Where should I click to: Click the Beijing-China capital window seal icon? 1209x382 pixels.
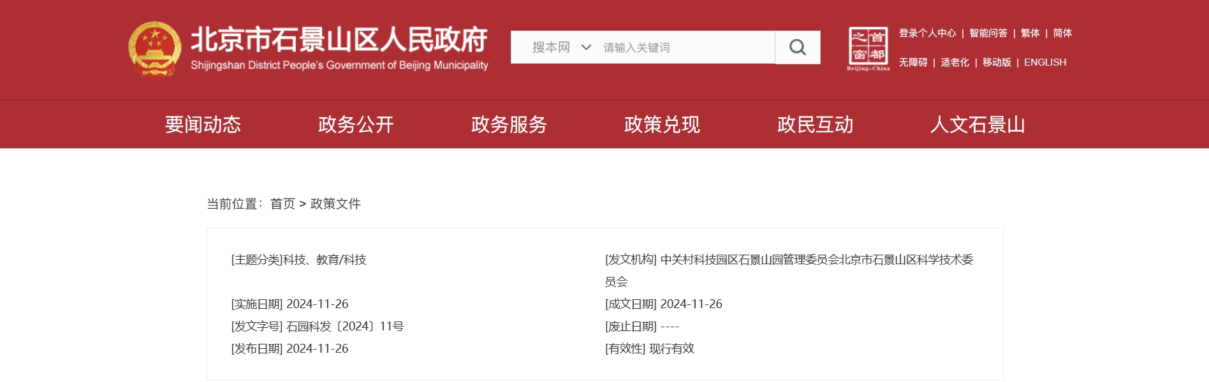coord(868,48)
